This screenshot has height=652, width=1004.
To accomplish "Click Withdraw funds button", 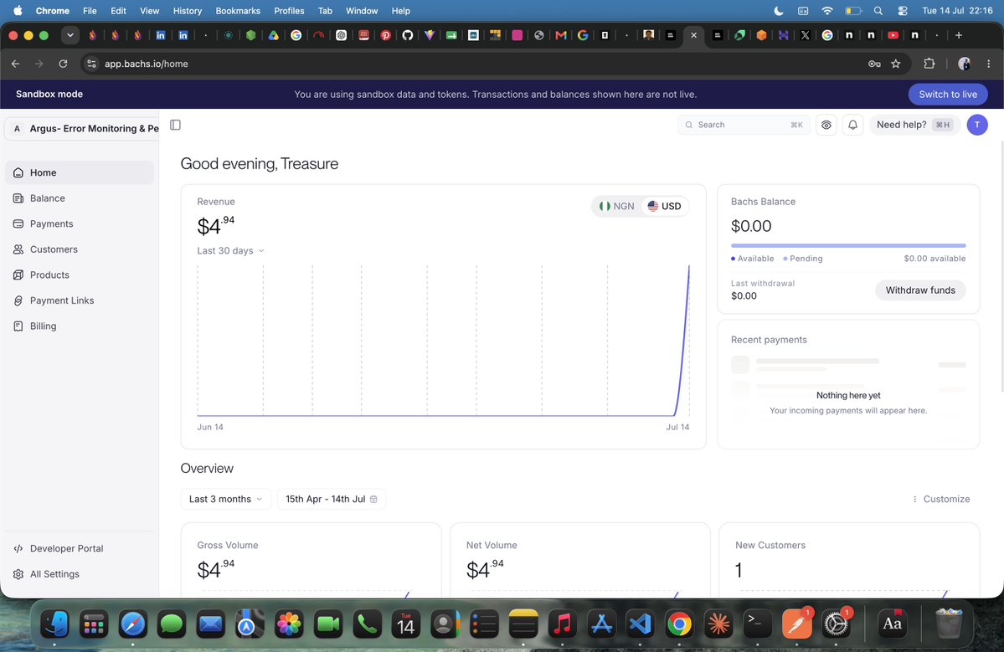I will [920, 290].
